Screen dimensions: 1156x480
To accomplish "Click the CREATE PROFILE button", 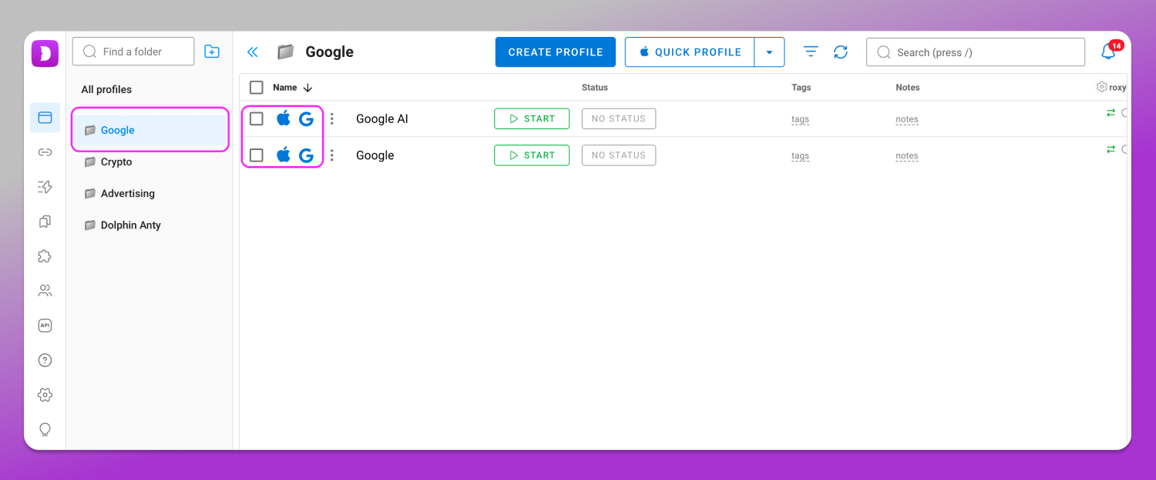I will coord(556,52).
